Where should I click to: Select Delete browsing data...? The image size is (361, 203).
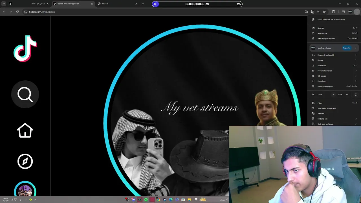(x=334, y=86)
